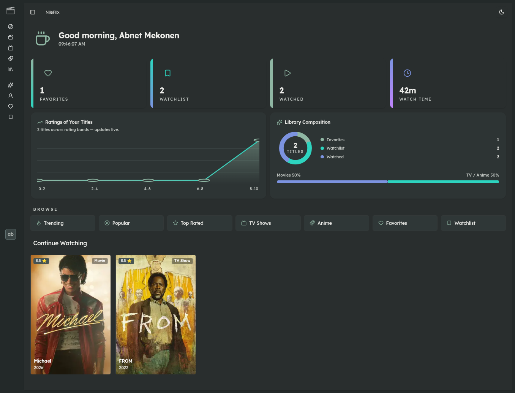Click the 'TV / Anime 50%' label
Screen dimensions: 515x393
(x=483, y=175)
